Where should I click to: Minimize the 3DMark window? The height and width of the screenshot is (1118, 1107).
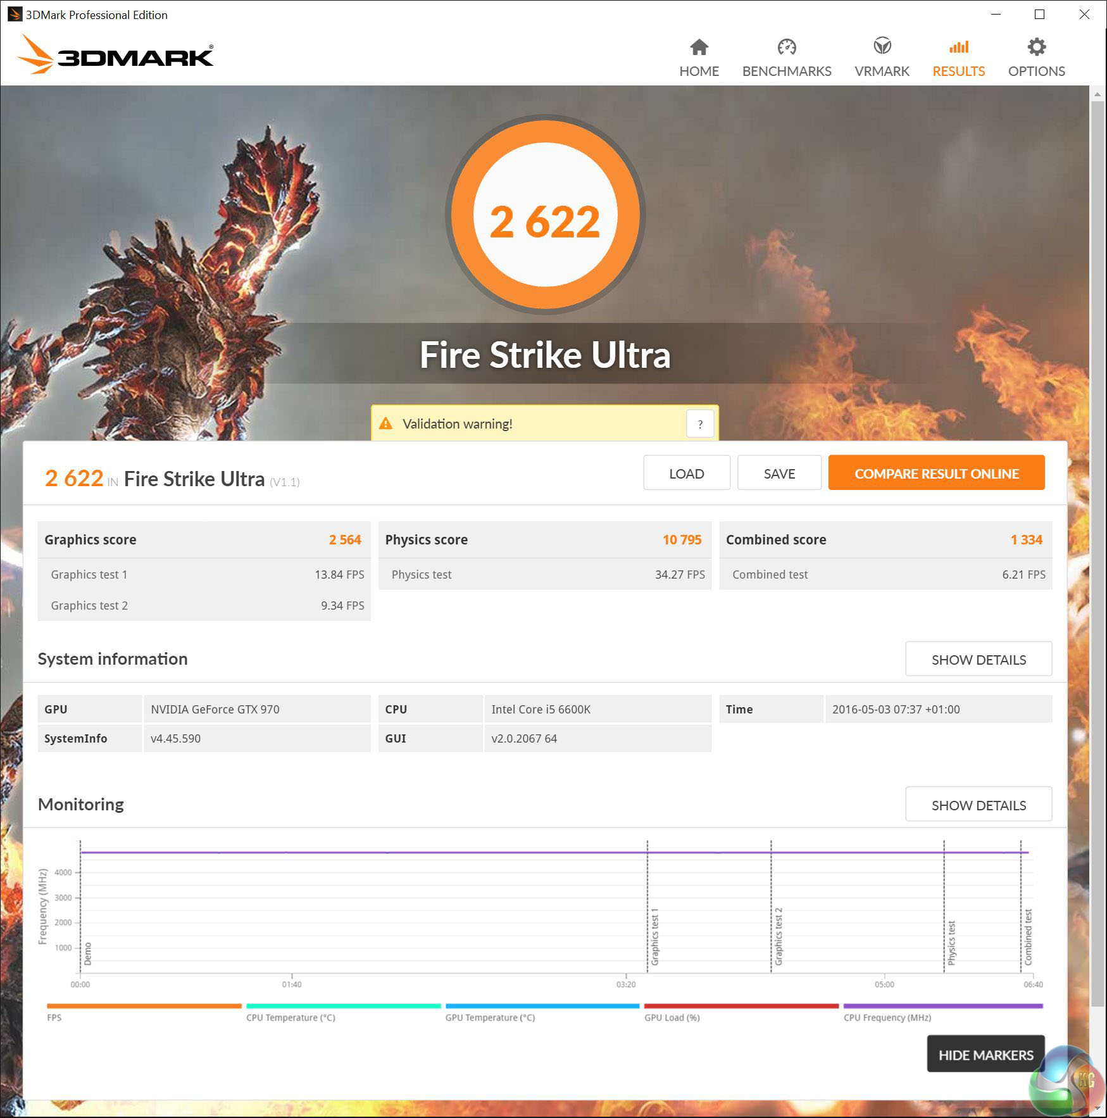[996, 14]
